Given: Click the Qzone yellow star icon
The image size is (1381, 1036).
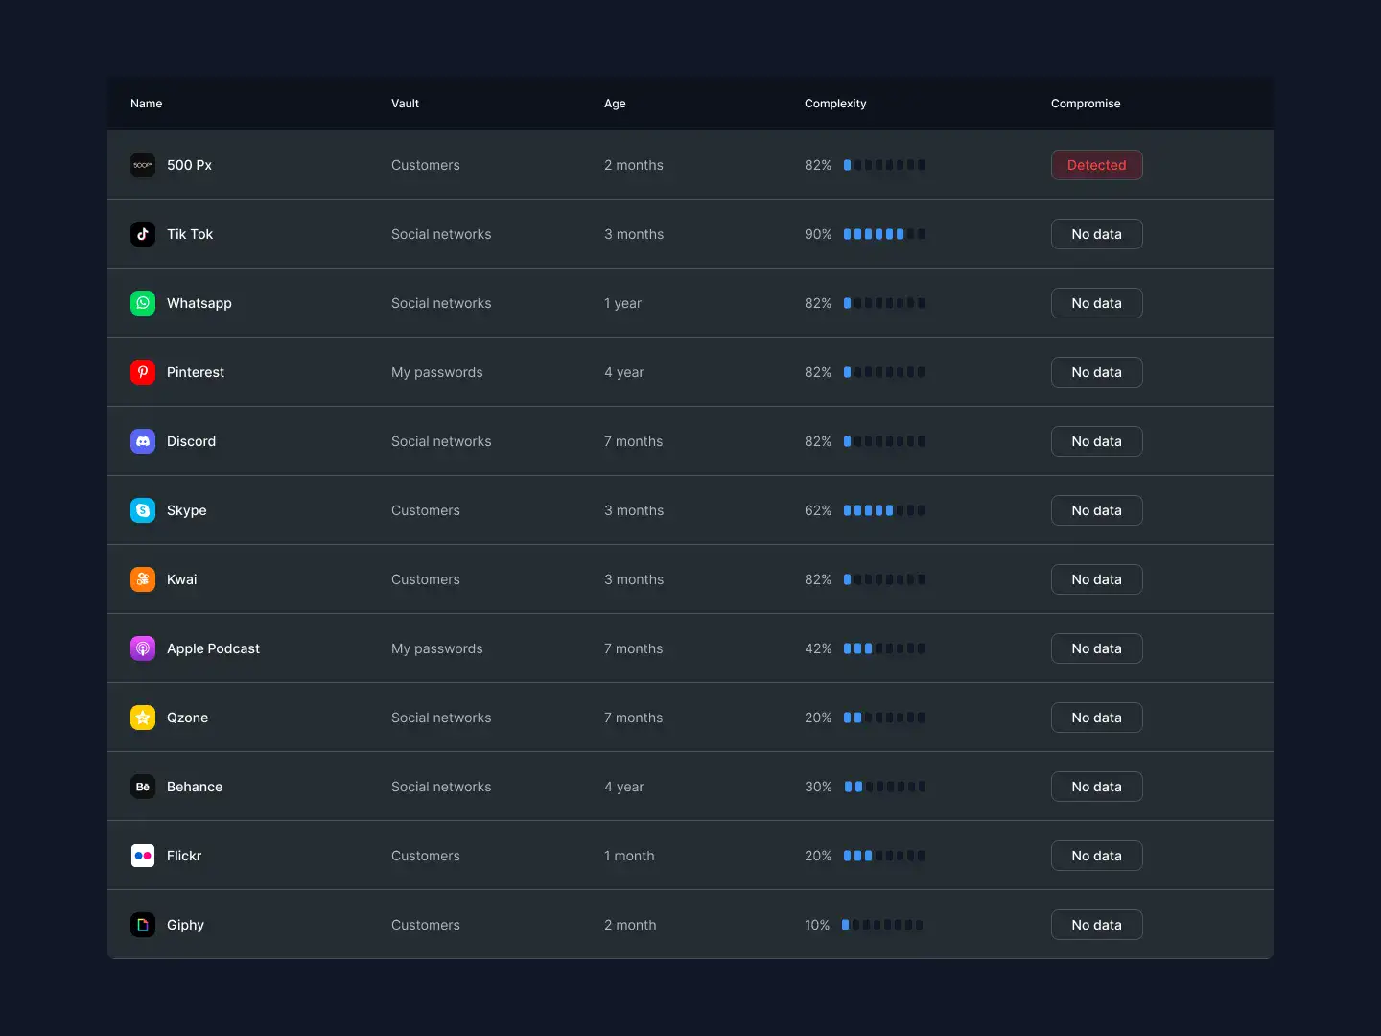Looking at the screenshot, I should tap(143, 718).
